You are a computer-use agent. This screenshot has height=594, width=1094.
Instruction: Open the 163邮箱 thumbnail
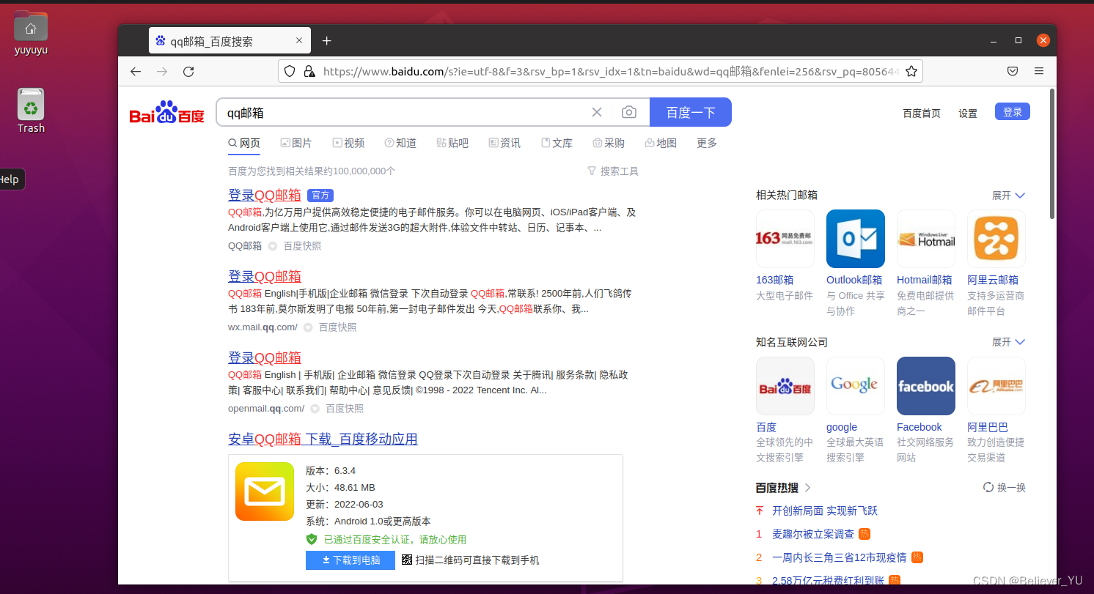785,239
